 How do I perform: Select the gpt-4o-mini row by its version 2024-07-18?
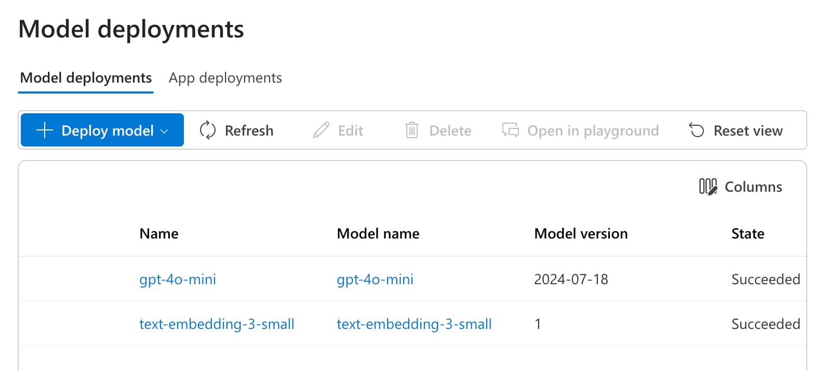point(571,280)
